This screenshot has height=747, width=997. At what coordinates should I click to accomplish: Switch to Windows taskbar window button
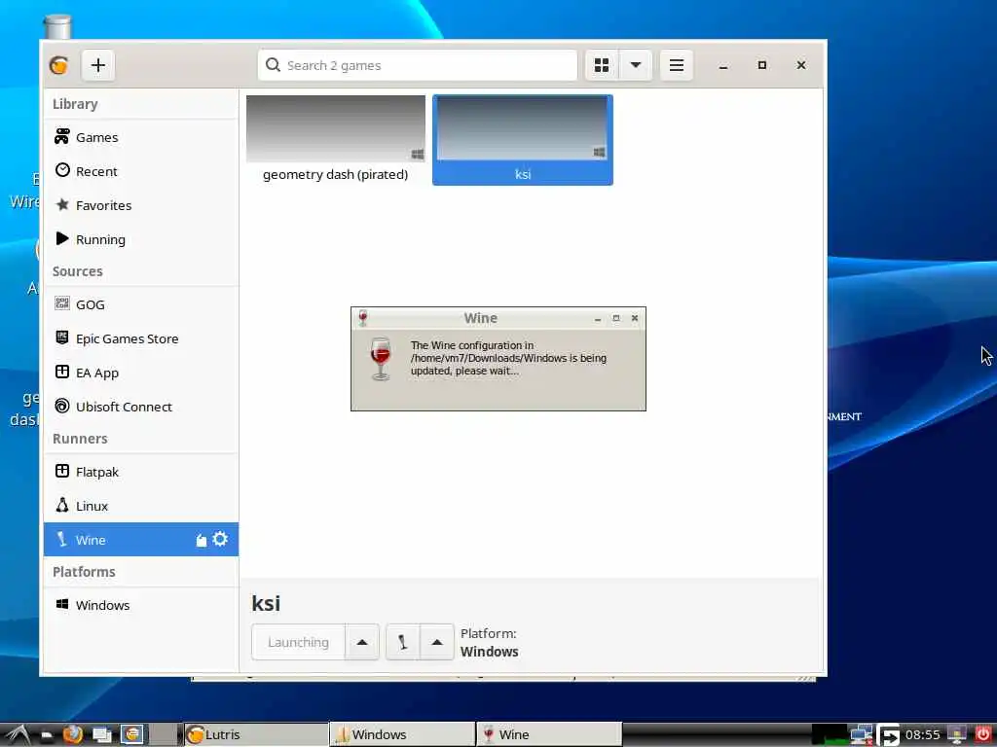click(x=402, y=734)
